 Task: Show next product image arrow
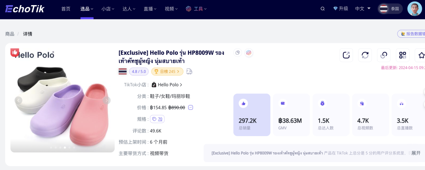click(107, 101)
